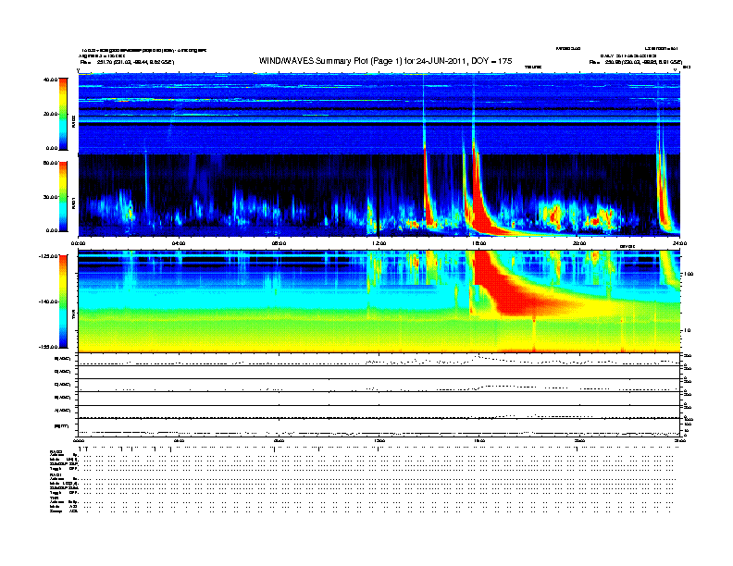The image size is (733, 566).
Task: Select the 60.00 label on RAD1 scale
Action: pos(51,163)
